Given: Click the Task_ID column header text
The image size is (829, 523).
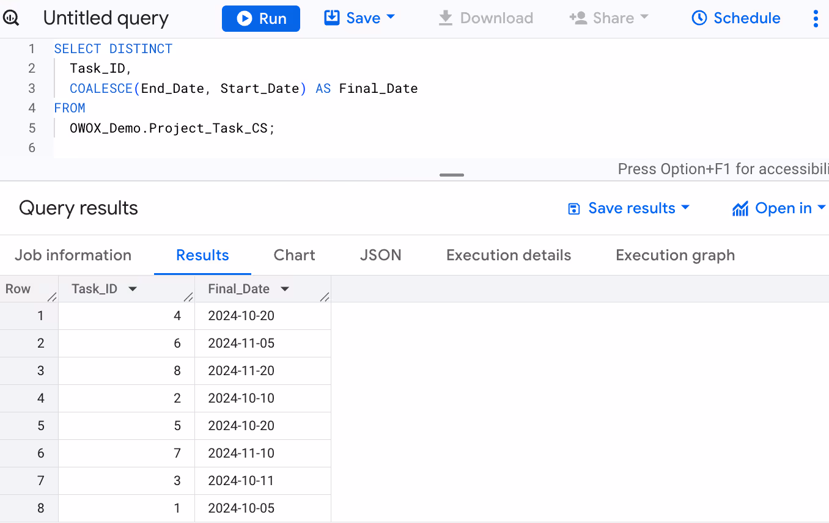Looking at the screenshot, I should (x=94, y=289).
